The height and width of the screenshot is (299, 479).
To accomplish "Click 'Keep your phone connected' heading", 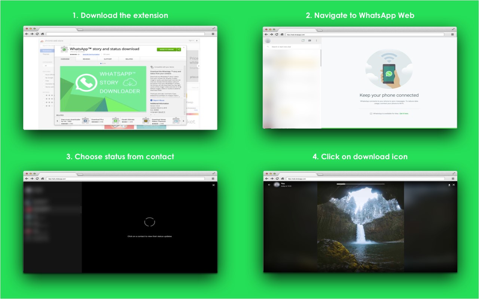I will click(x=389, y=95).
